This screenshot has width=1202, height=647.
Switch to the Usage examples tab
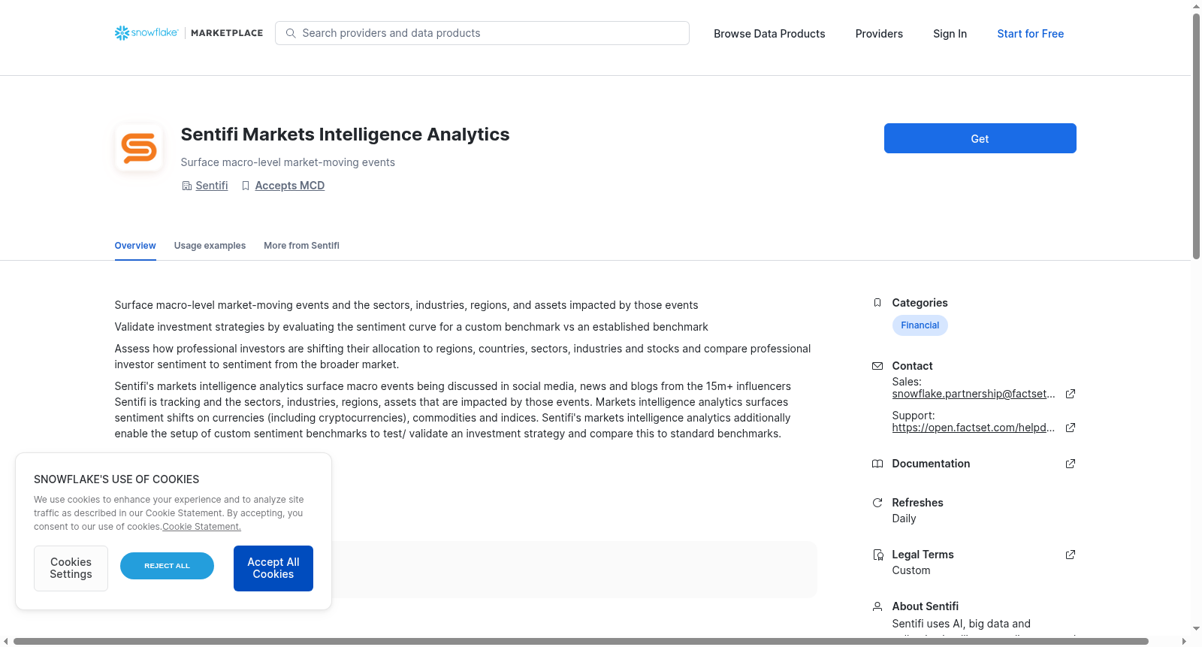click(210, 246)
